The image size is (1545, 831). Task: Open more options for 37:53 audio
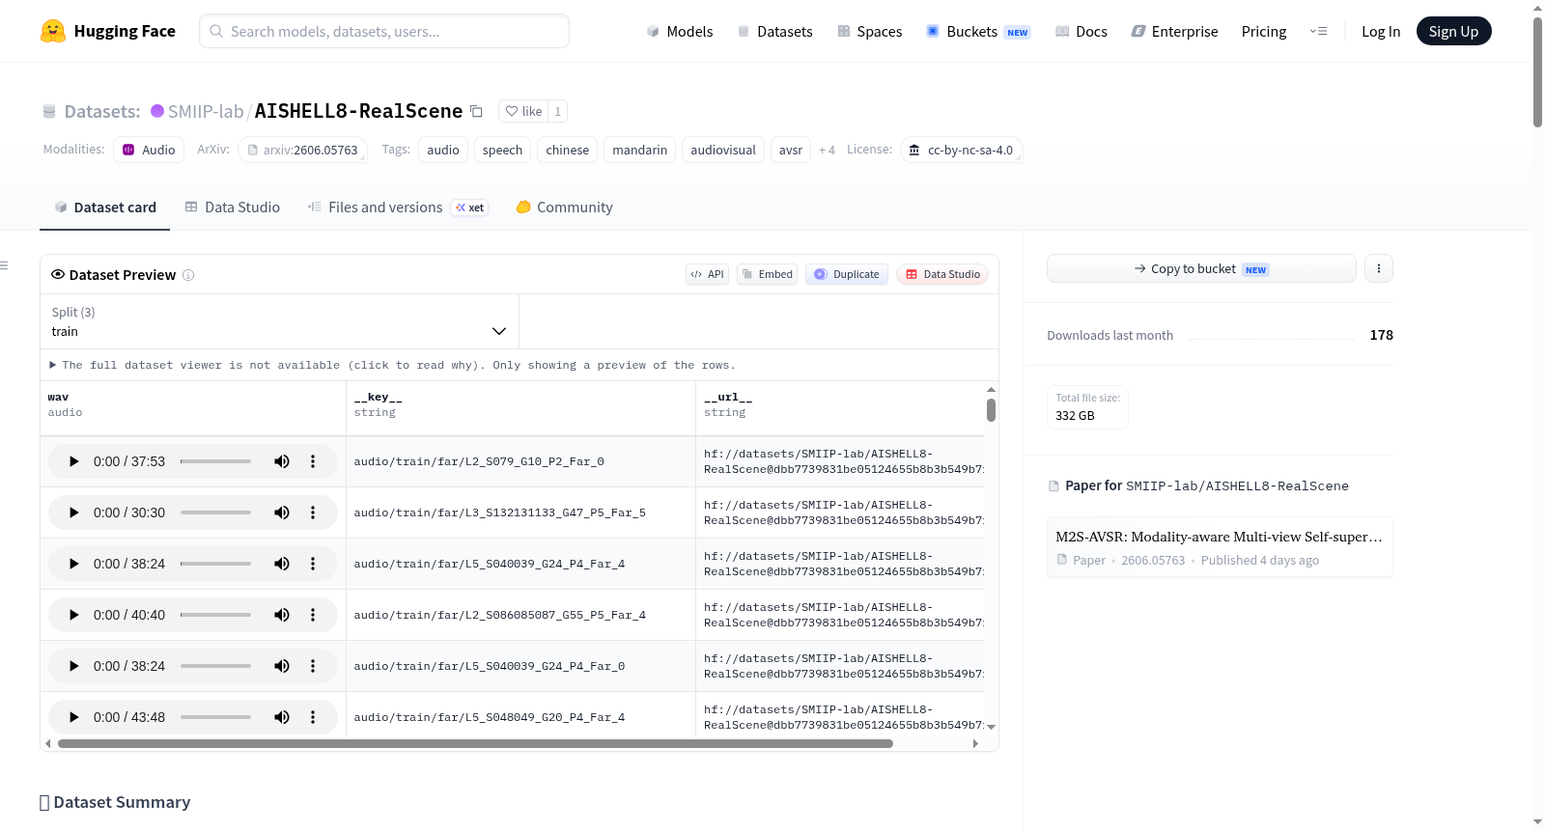pyautogui.click(x=313, y=461)
